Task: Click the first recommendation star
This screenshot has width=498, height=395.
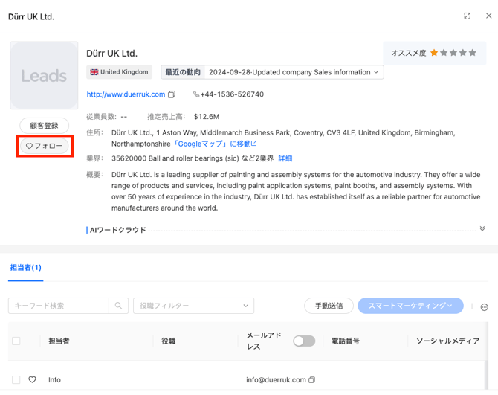Action: [434, 53]
